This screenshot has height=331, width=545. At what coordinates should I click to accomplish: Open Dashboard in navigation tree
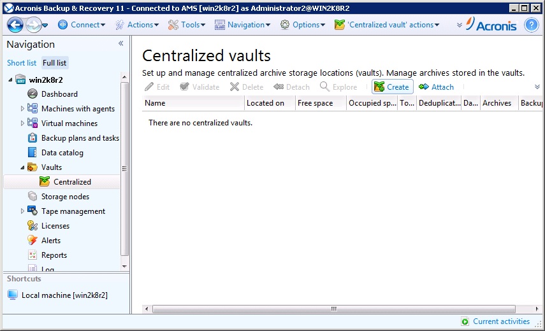pyautogui.click(x=59, y=94)
